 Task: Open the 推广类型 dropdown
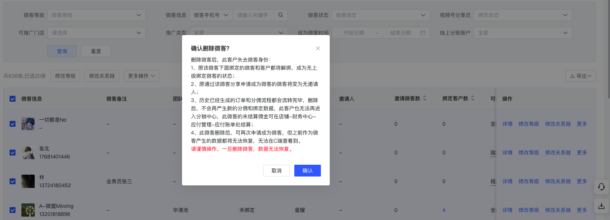pos(239,33)
